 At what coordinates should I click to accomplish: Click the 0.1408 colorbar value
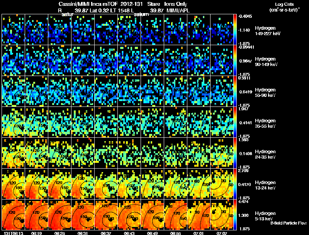[x=246, y=154]
